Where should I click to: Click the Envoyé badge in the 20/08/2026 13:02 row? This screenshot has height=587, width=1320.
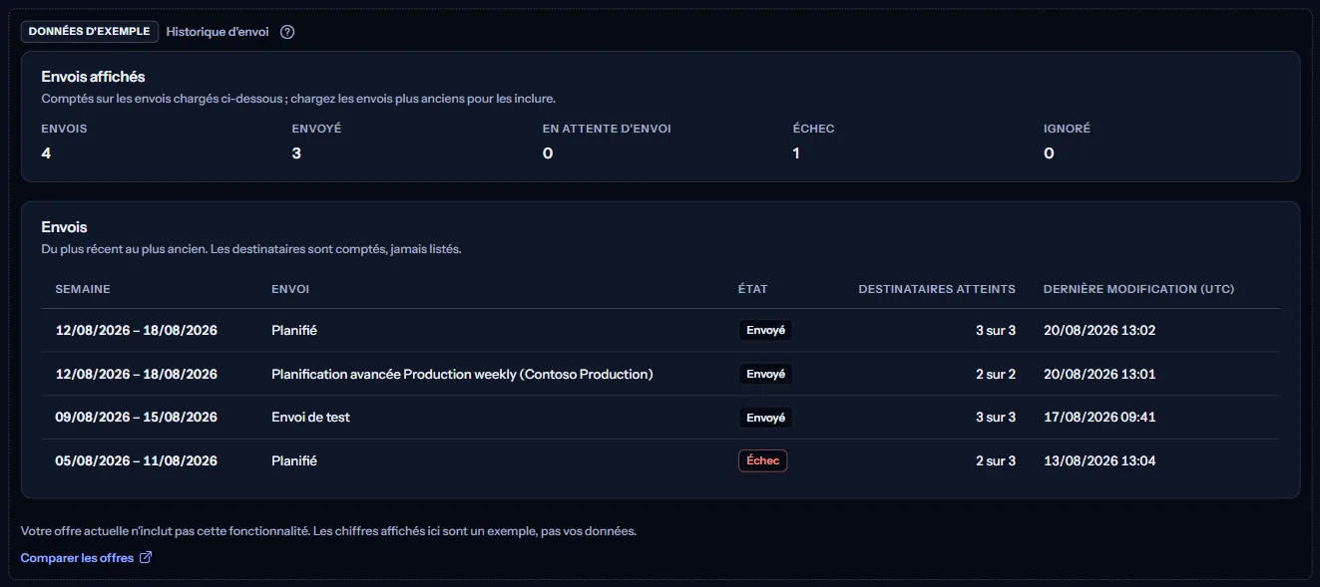(x=765, y=330)
